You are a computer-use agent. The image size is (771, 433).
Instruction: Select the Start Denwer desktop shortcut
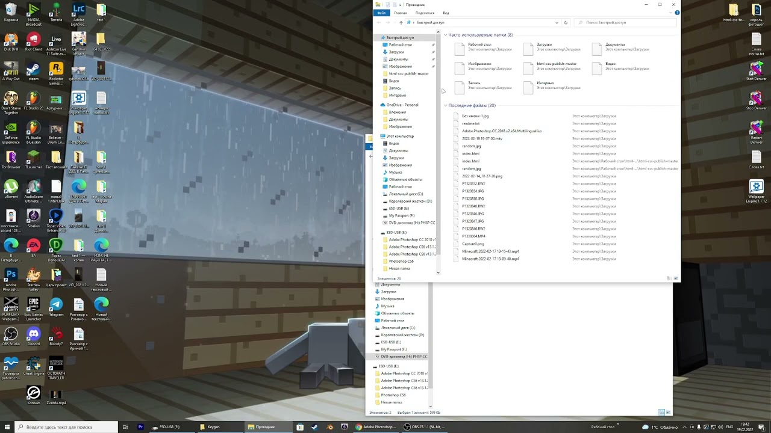(x=756, y=72)
